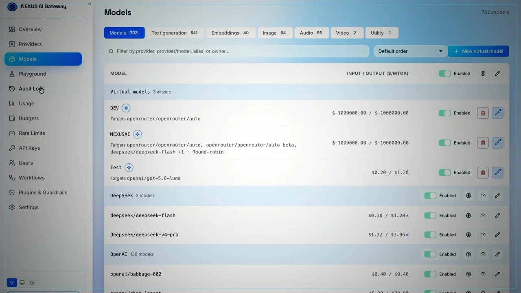Open pricing for the DeepSeek group
The height and width of the screenshot is (293, 521).
point(468,196)
